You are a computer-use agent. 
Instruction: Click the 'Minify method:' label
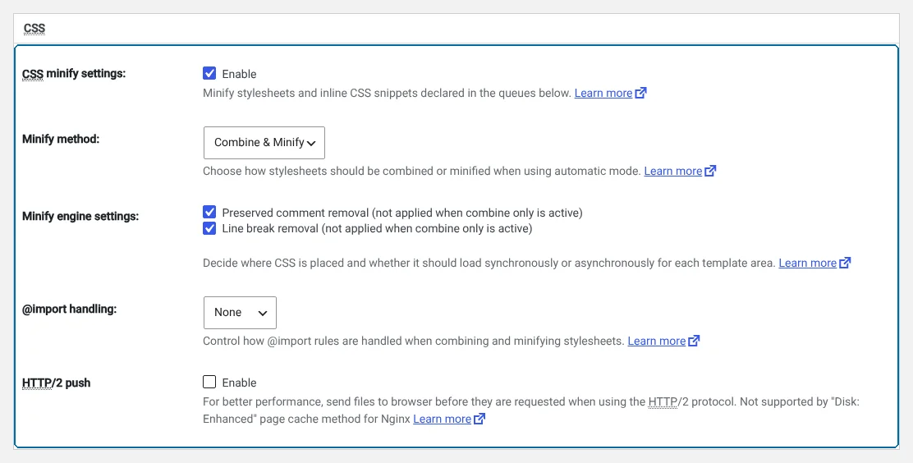(61, 140)
